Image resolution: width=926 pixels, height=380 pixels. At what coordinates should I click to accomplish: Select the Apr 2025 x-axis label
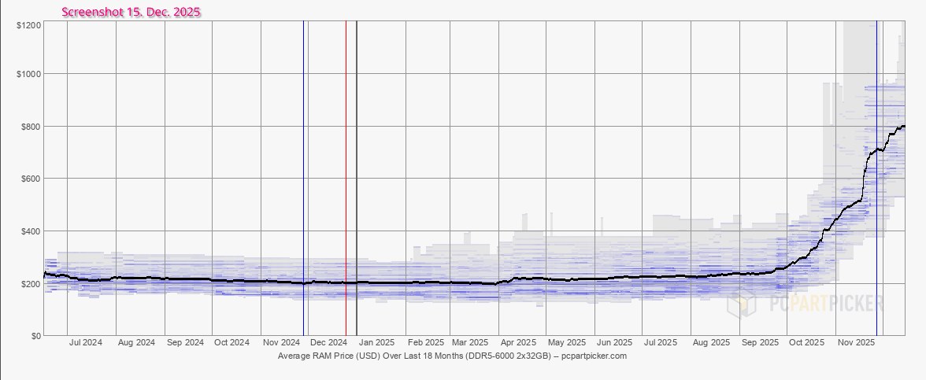518,342
